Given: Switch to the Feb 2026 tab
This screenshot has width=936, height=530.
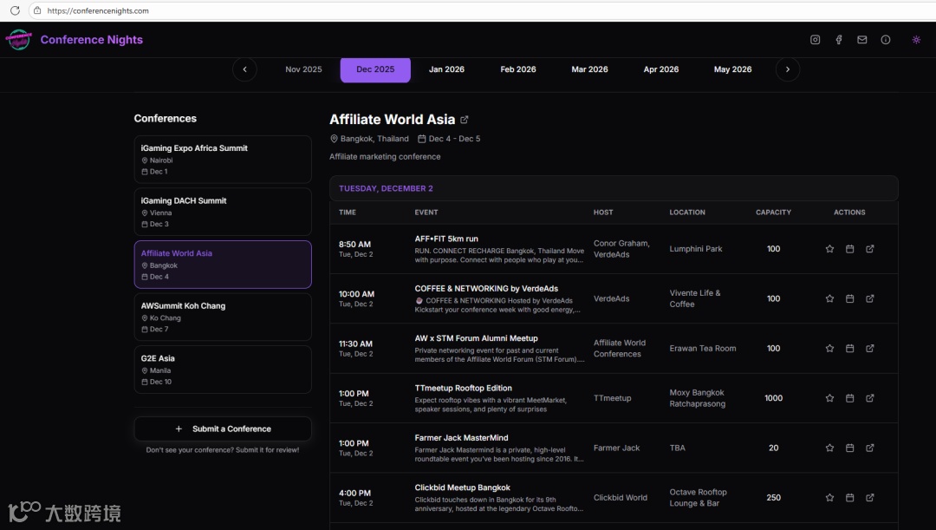Looking at the screenshot, I should pos(518,69).
